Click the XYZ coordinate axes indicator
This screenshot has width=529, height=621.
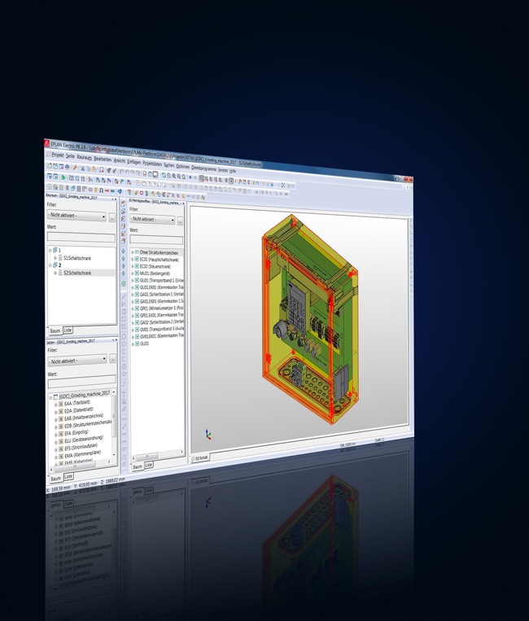pos(208,435)
